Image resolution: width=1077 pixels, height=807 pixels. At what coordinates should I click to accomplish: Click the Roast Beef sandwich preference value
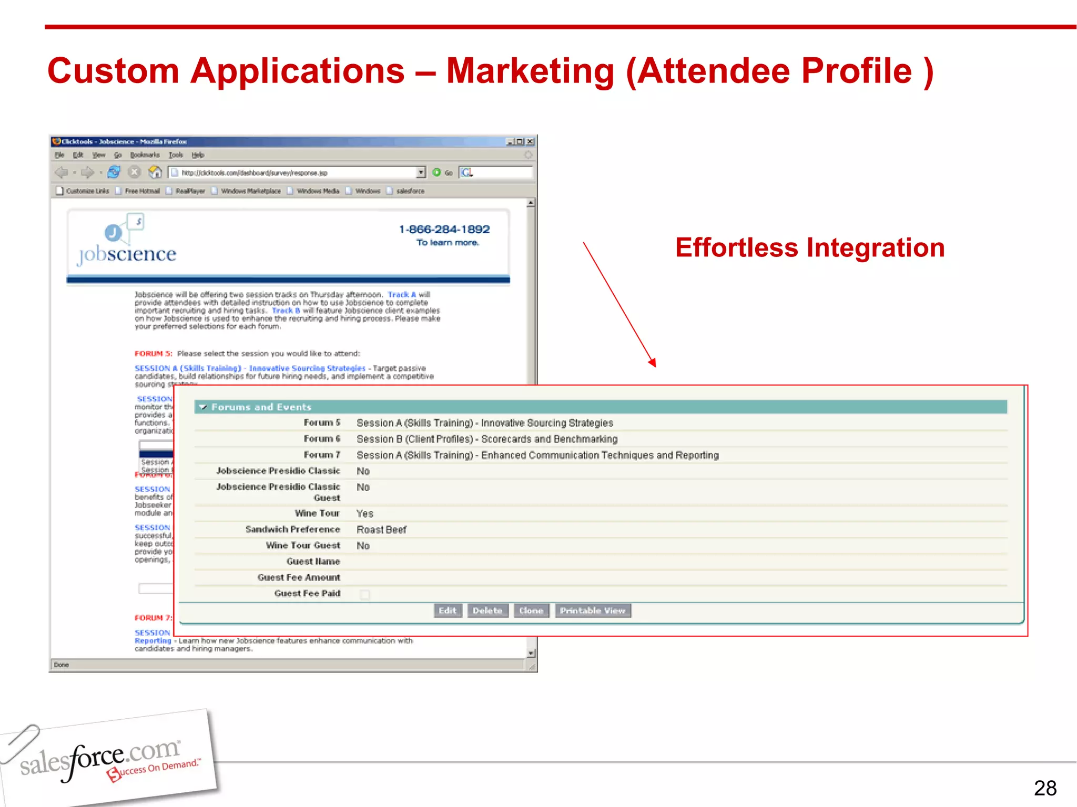(381, 530)
